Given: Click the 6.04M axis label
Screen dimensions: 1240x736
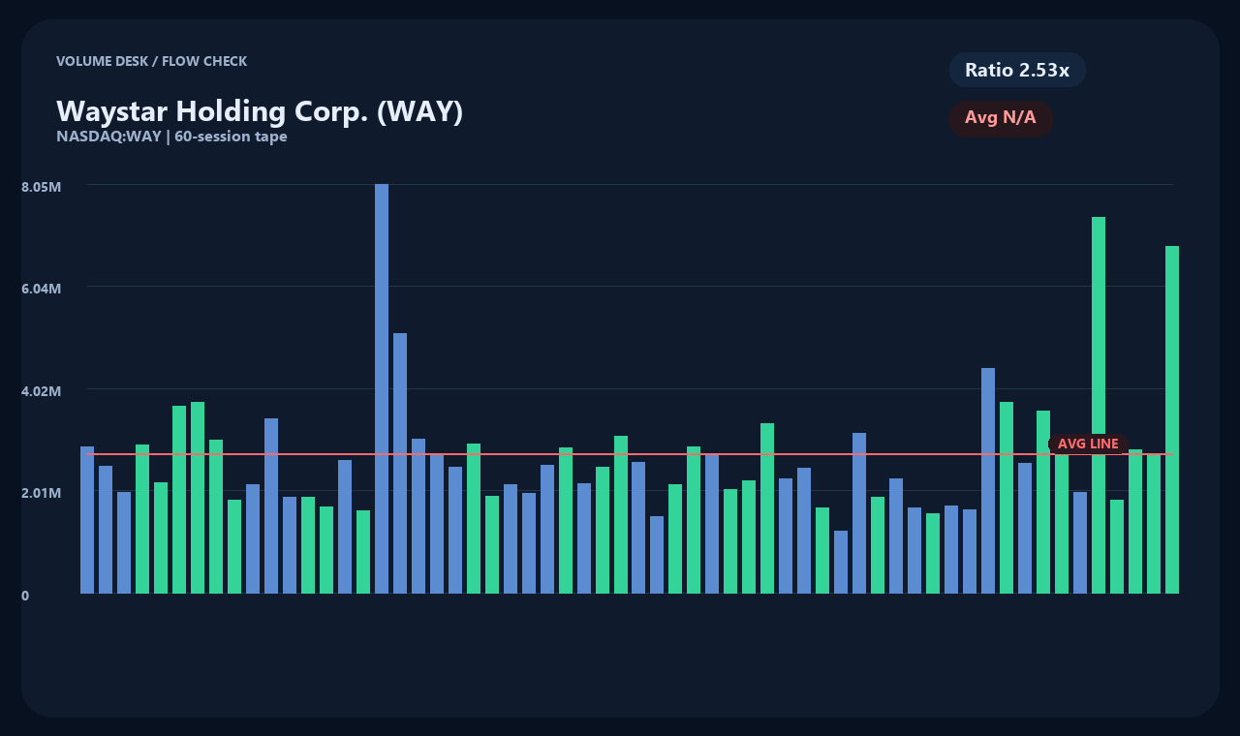Looking at the screenshot, I should (42, 289).
